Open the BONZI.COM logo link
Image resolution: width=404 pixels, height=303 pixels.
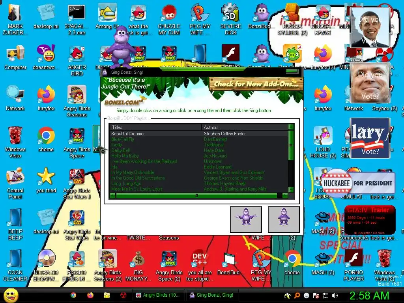pyautogui.click(x=123, y=102)
